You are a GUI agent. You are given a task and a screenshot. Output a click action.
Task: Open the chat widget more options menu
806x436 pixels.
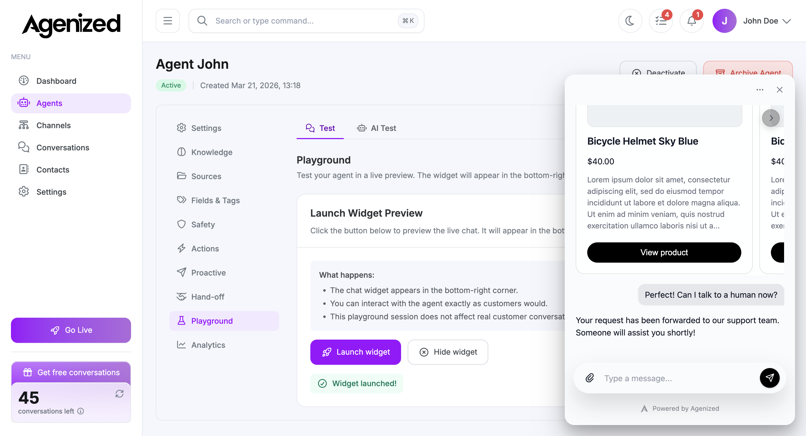tap(760, 90)
